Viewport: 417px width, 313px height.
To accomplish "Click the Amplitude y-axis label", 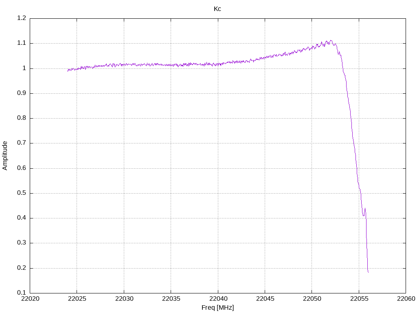I will 5,156.
